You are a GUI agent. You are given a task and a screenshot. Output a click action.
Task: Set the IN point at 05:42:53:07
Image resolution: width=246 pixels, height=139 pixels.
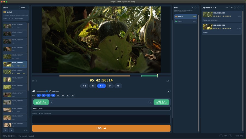click(41, 102)
